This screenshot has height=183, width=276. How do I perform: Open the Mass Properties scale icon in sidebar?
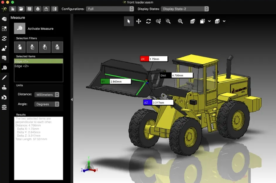4,107
